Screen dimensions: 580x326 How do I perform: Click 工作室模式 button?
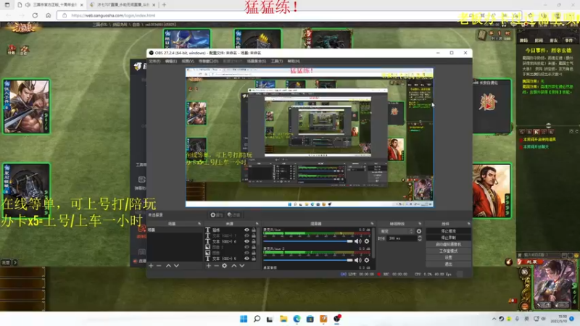[x=448, y=251]
